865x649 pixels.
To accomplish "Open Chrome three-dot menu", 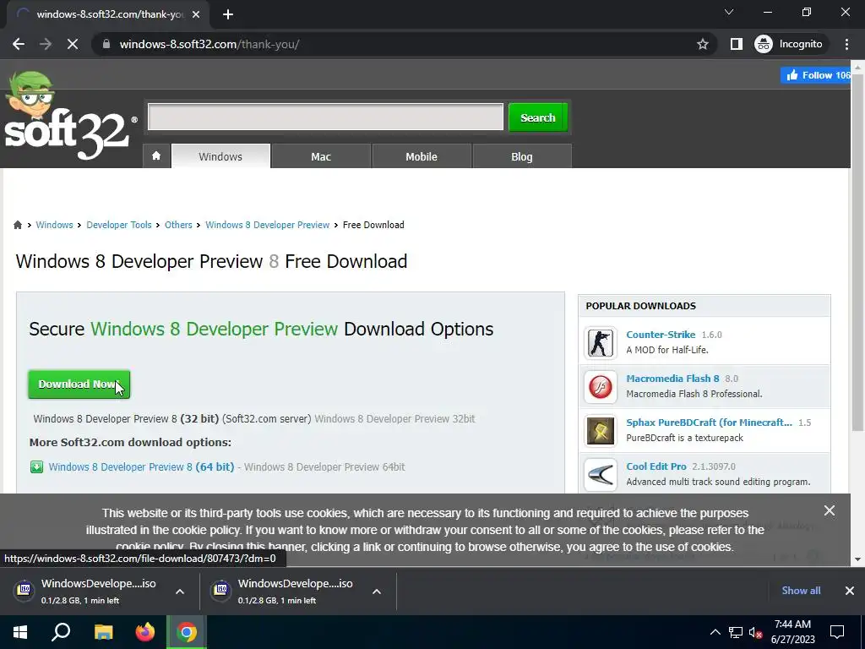I will tap(846, 44).
